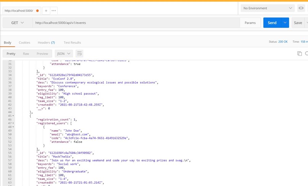Open the Test Results tab

[72, 42]
